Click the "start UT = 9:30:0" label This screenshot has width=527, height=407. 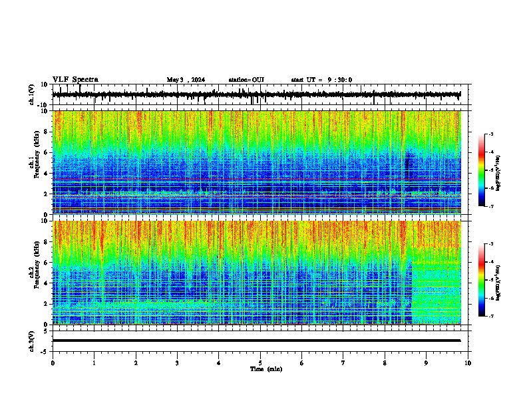[321, 80]
